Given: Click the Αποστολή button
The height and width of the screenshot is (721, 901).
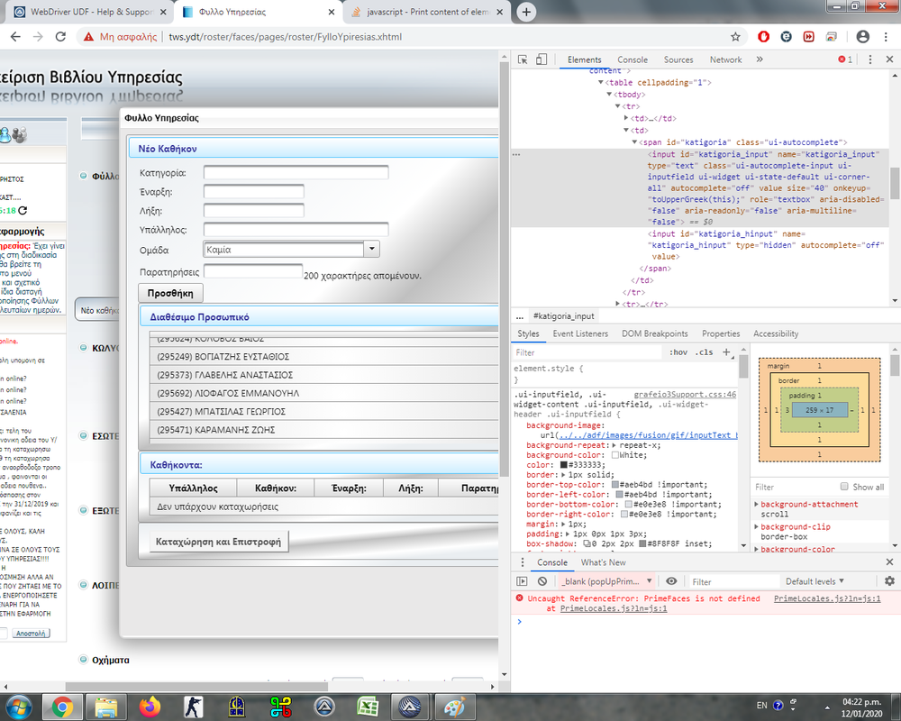Looking at the screenshot, I should pyautogui.click(x=31, y=633).
